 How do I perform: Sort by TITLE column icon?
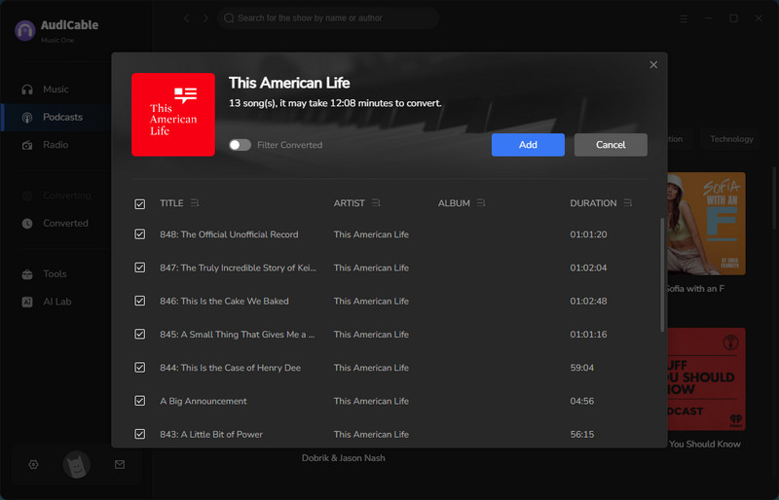coord(195,203)
